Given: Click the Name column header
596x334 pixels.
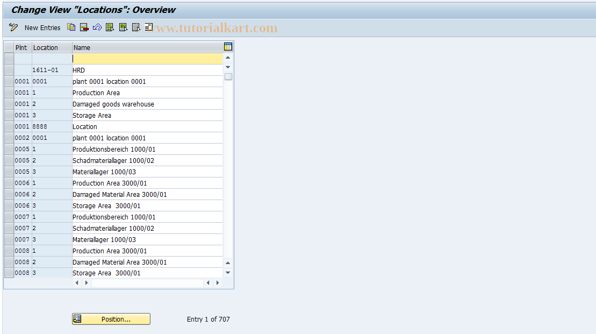Looking at the screenshot, I should pyautogui.click(x=81, y=47).
